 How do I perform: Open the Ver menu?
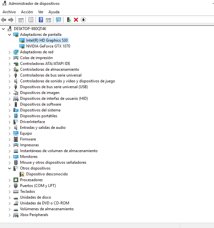(41, 12)
